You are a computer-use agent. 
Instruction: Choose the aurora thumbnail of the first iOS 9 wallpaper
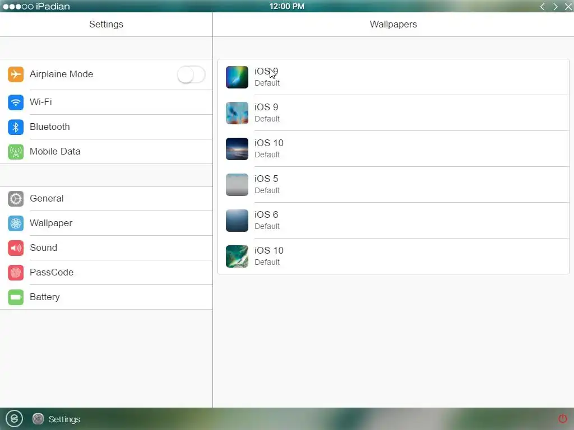[237, 77]
